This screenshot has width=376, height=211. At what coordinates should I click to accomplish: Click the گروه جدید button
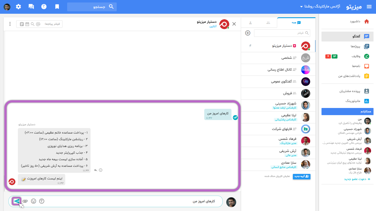(x=302, y=176)
